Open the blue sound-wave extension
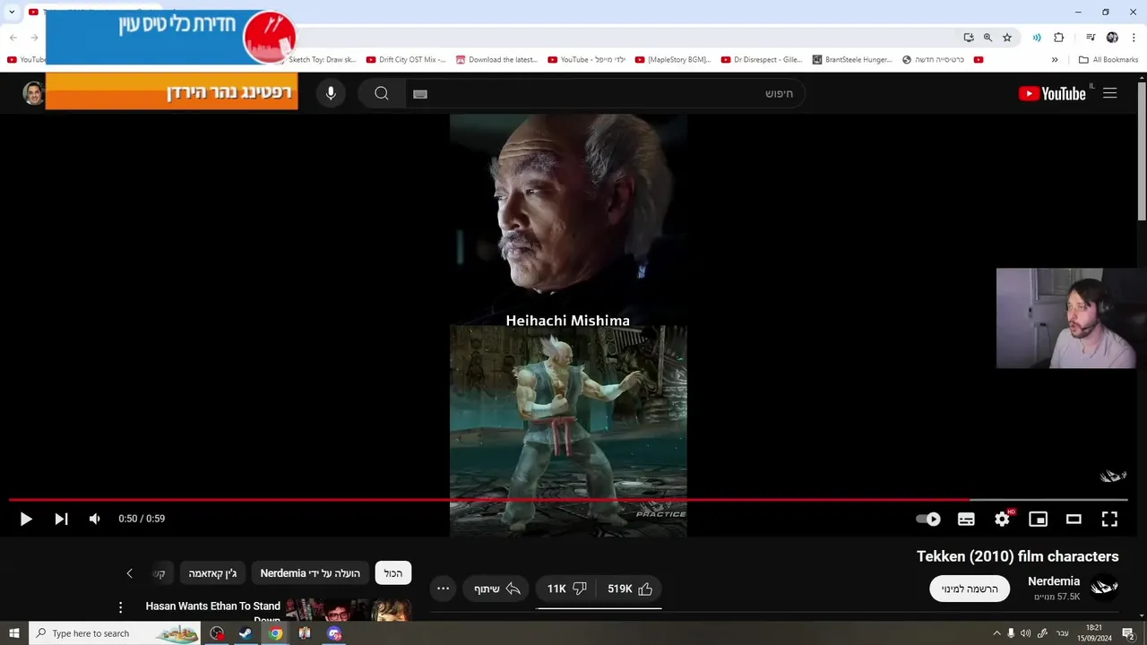Screen dimensions: 1147x645 click(1037, 38)
